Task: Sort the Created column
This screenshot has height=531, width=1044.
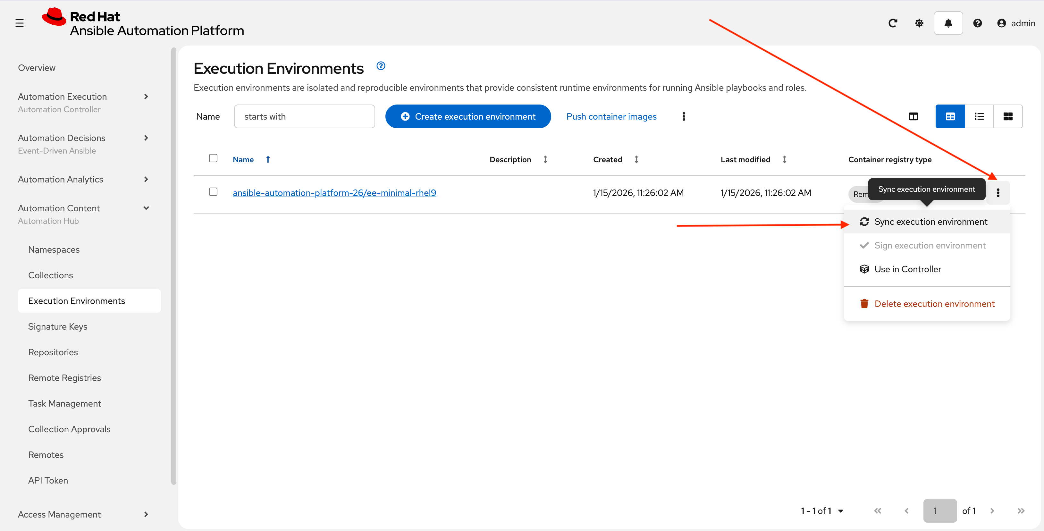Action: [636, 159]
